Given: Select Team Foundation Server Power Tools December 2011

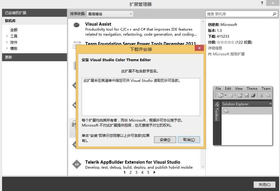Looking at the screenshot, I should coord(140,44).
